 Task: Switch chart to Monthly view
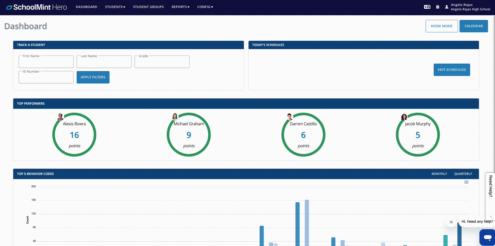439,174
